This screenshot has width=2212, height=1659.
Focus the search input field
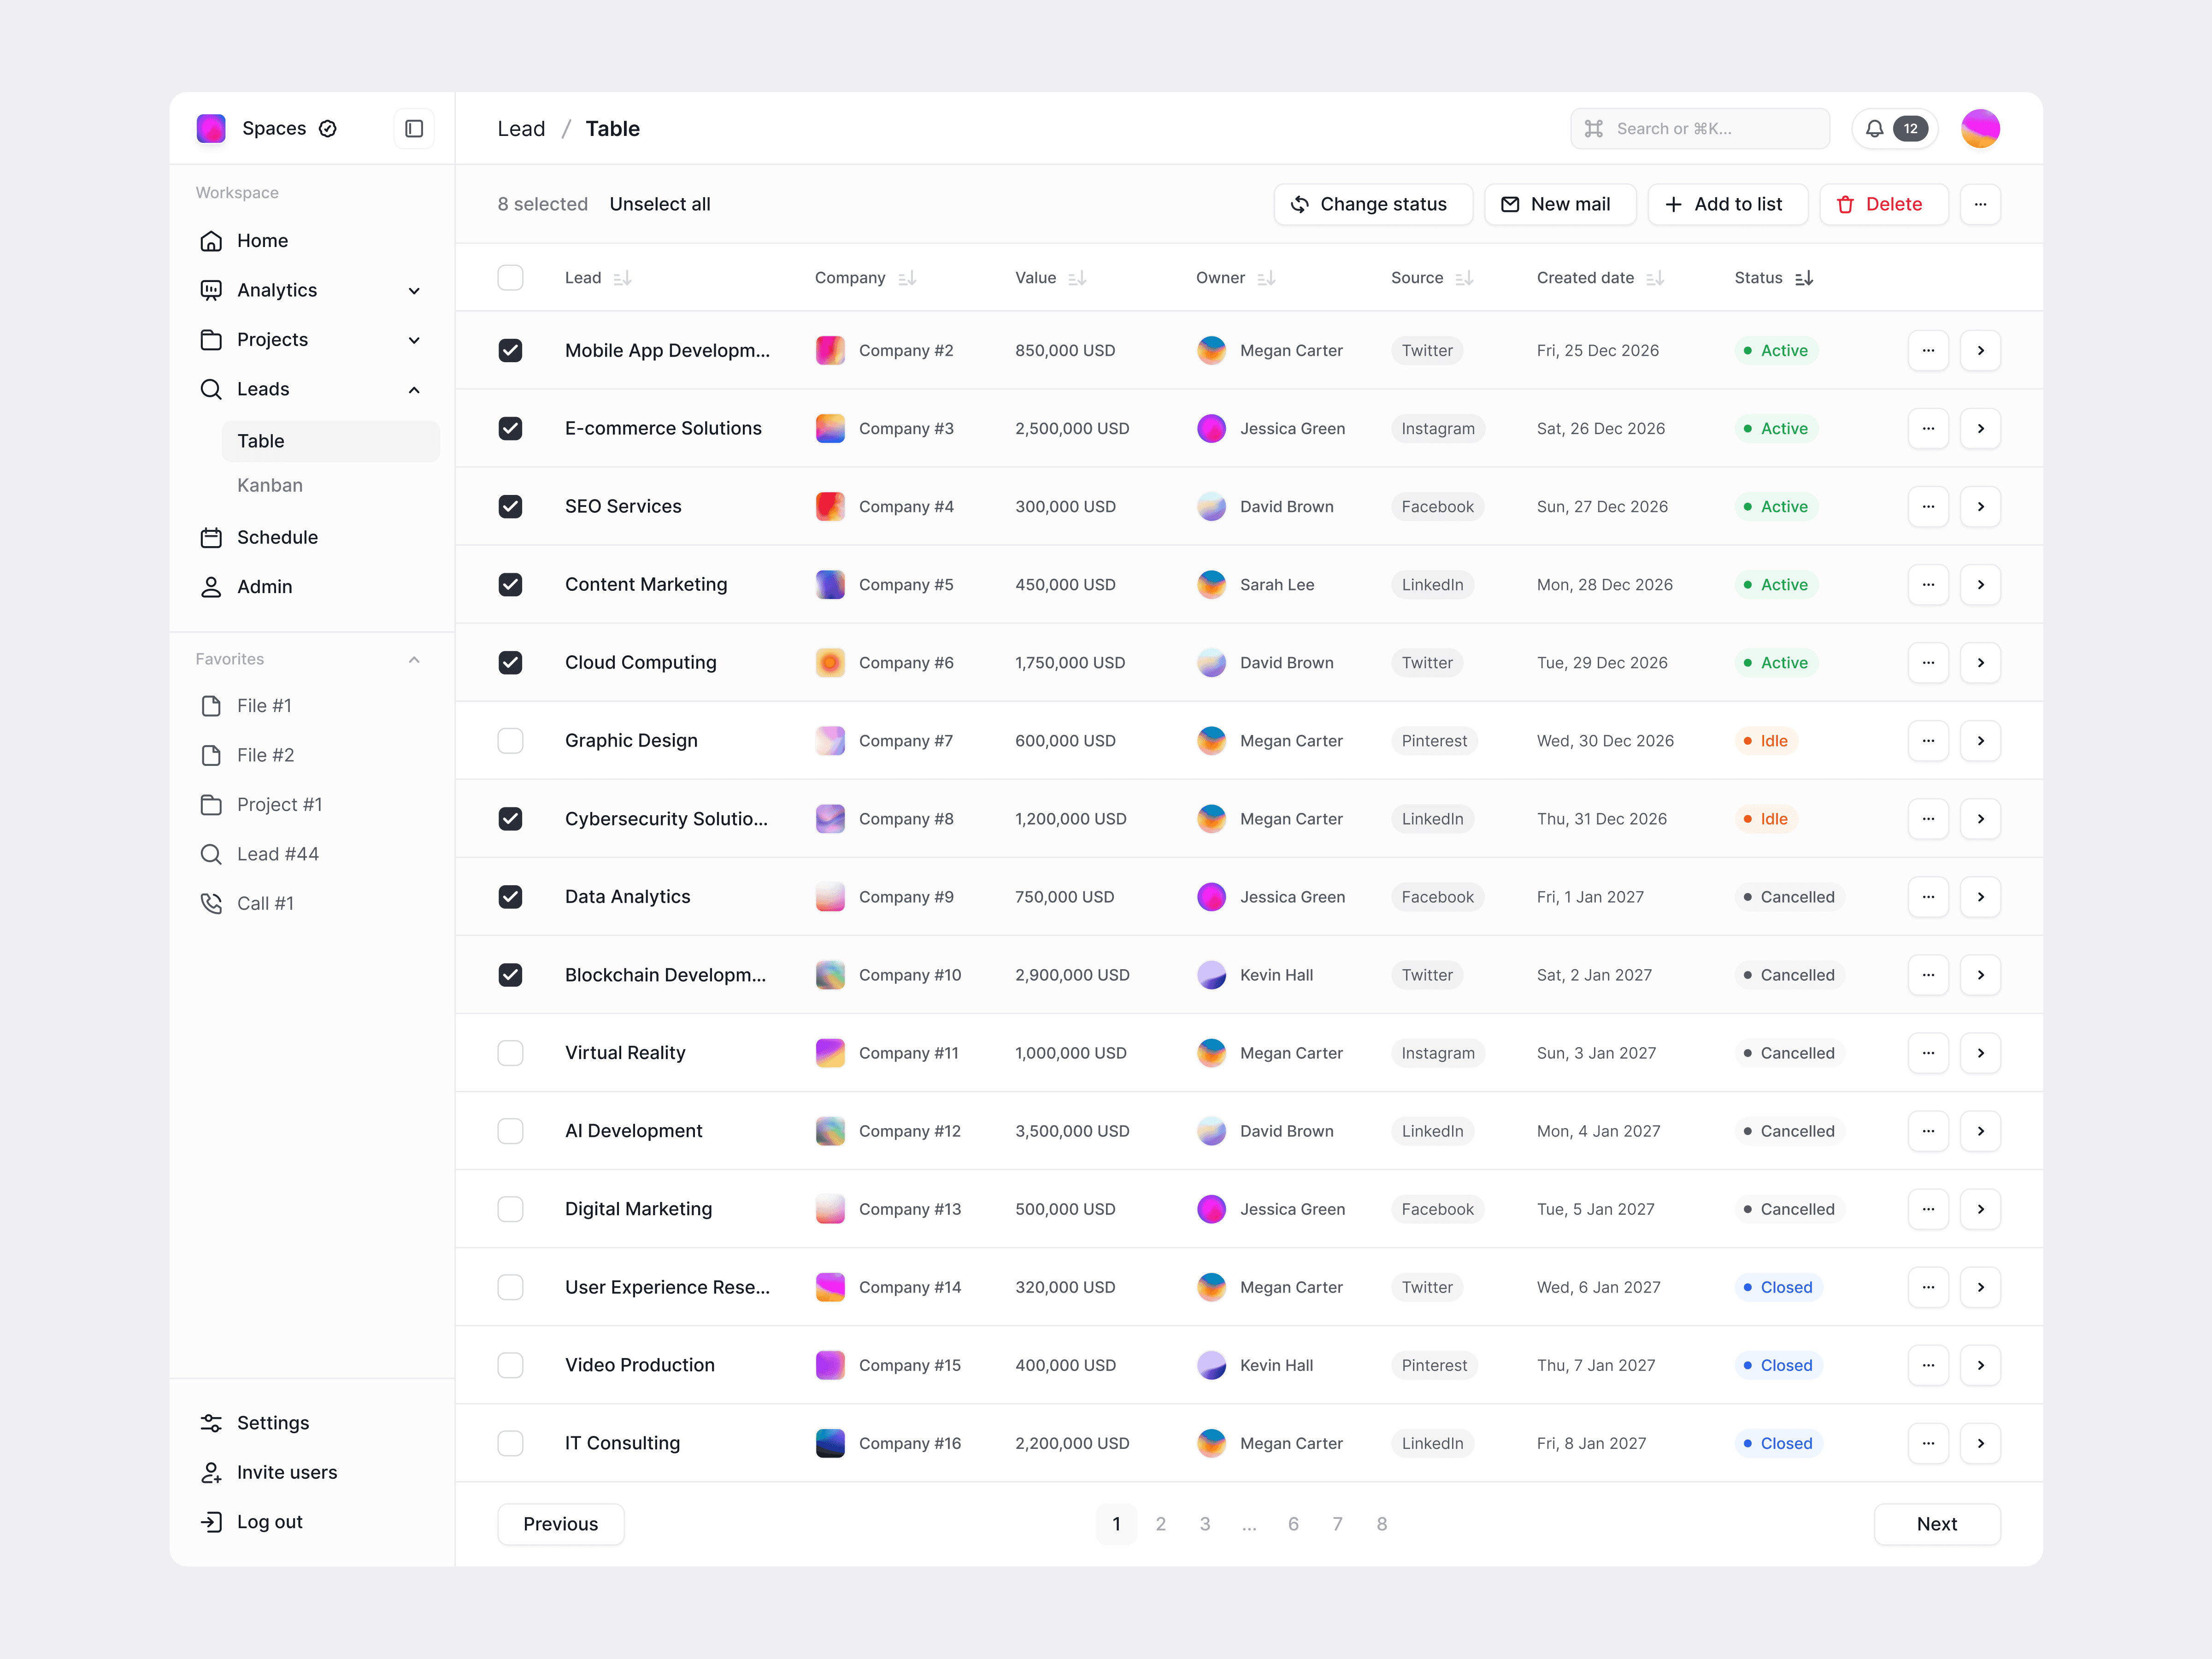1700,129
